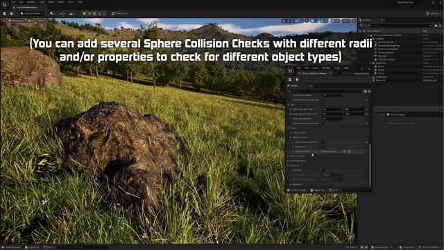Open Output Log in asset window
Screen dimensions: 444x250
point(318,190)
